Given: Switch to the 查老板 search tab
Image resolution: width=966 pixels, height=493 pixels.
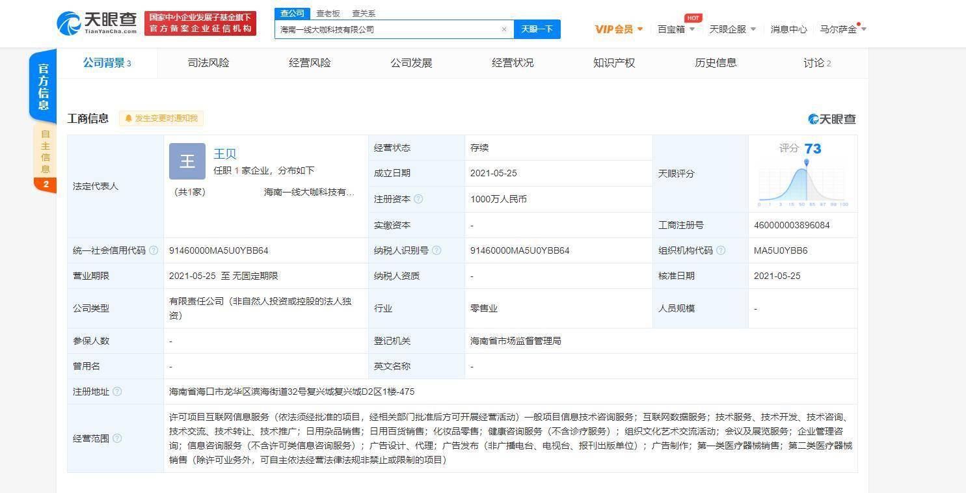Looking at the screenshot, I should click(x=328, y=13).
